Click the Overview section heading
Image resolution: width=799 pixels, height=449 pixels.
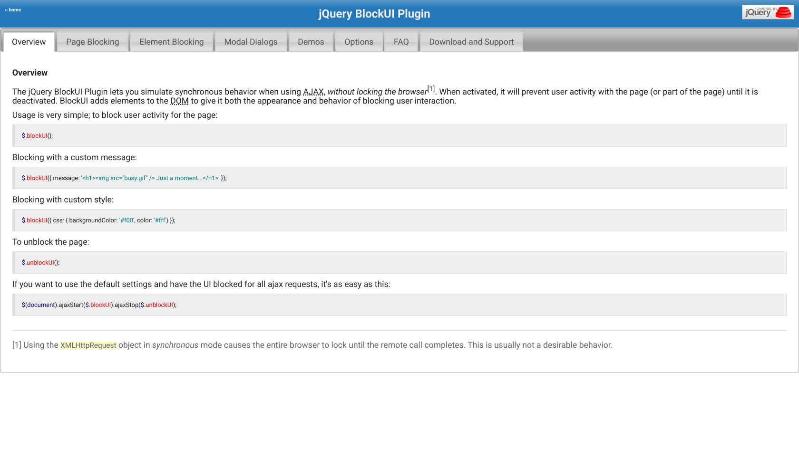coord(30,73)
